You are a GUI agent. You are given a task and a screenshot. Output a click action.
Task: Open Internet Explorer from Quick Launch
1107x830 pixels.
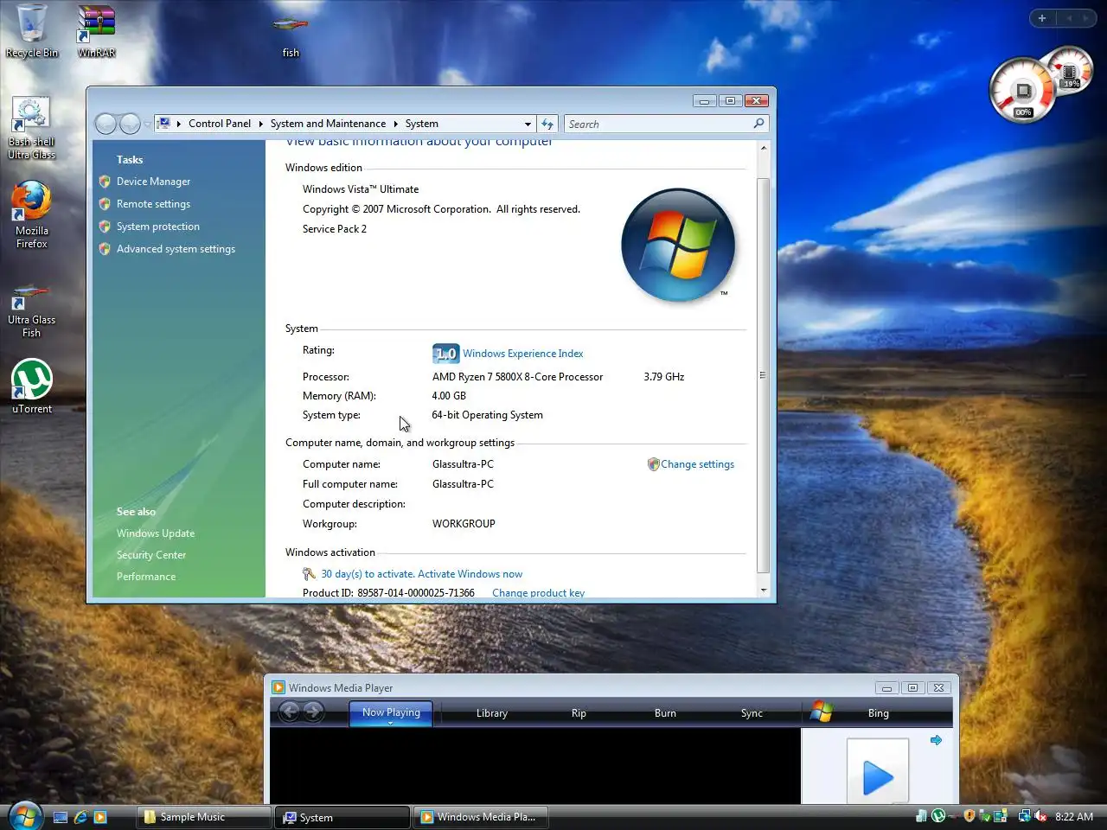click(80, 816)
